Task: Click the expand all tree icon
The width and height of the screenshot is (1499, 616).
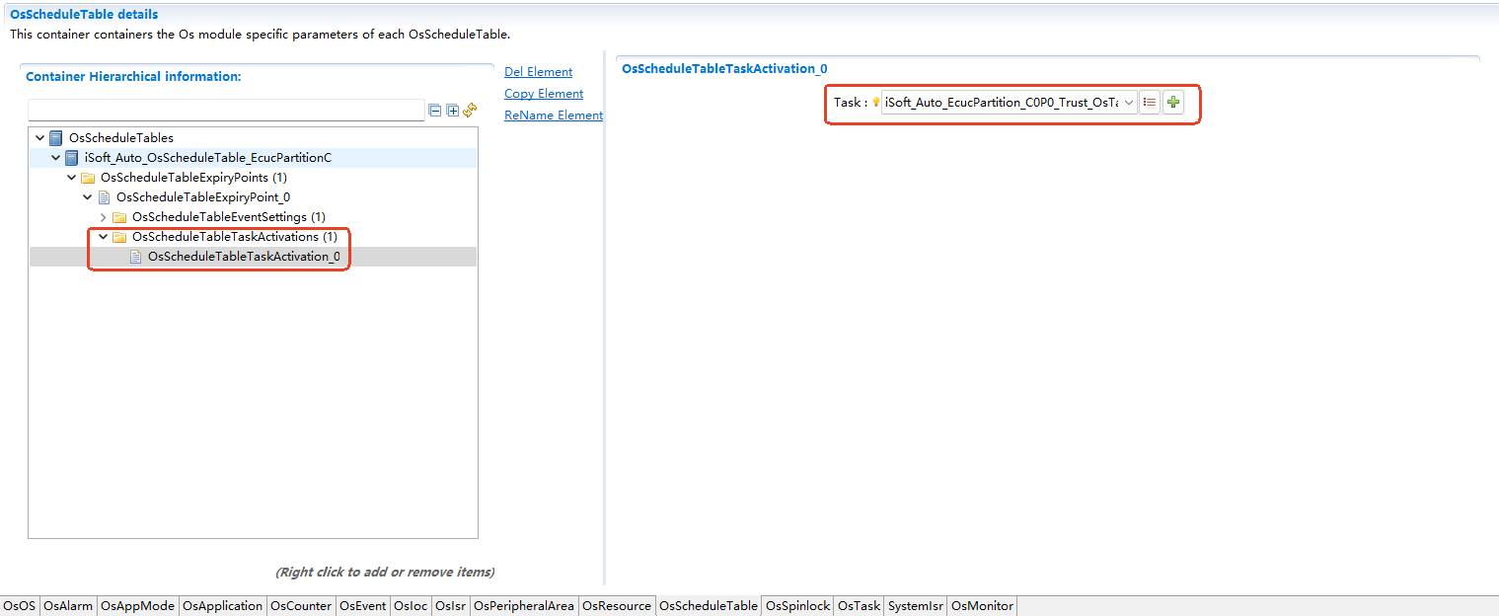Action: 453,111
